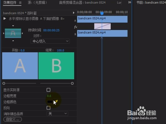Switch to the 源:(无剪辑) tab

[37, 3]
